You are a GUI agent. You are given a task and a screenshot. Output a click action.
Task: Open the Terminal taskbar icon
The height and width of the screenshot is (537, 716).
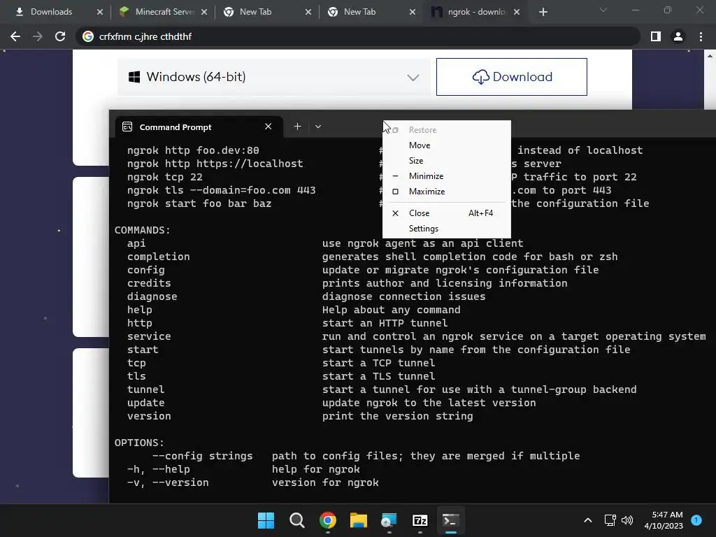(x=451, y=520)
